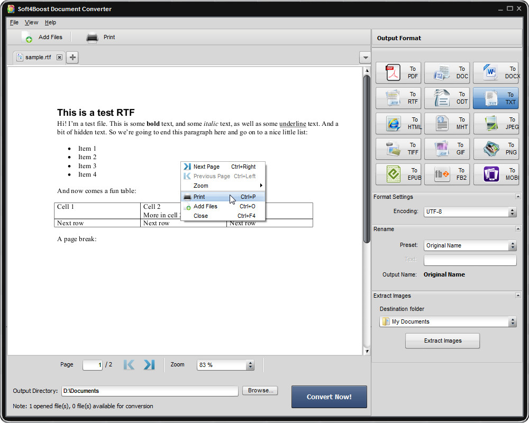529x423 pixels.
Task: Select the To EPUB output format
Action: 398,174
